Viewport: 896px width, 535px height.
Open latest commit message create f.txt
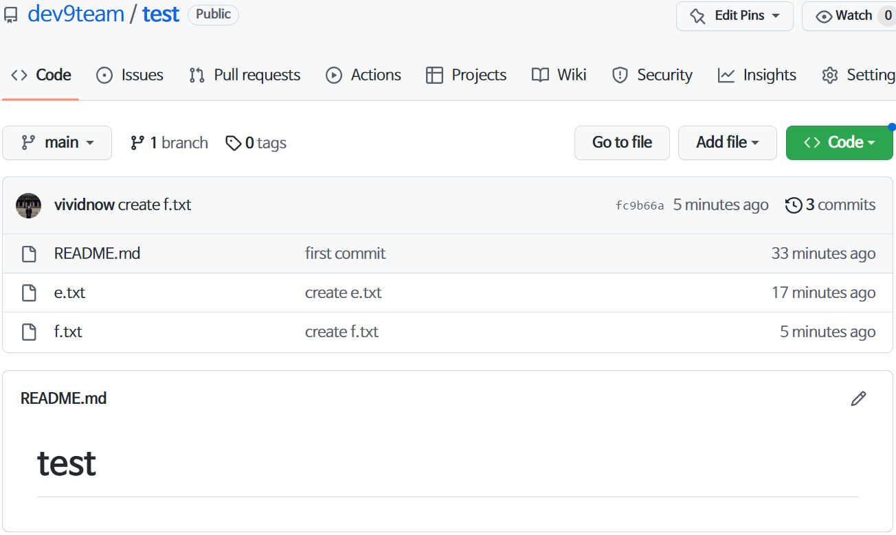click(155, 205)
